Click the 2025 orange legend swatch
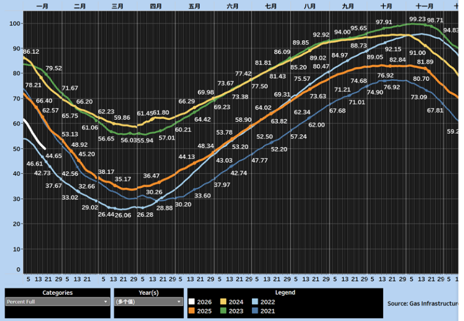 click(x=192, y=311)
